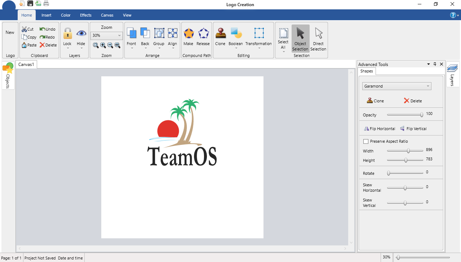The height and width of the screenshot is (262, 461).
Task: Paste from clipboard in ribbon
Action: point(29,45)
